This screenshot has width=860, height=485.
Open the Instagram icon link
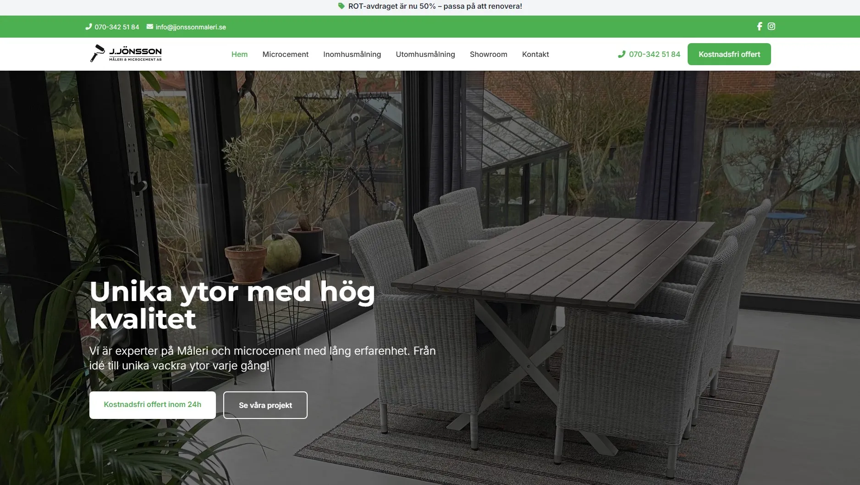click(772, 27)
